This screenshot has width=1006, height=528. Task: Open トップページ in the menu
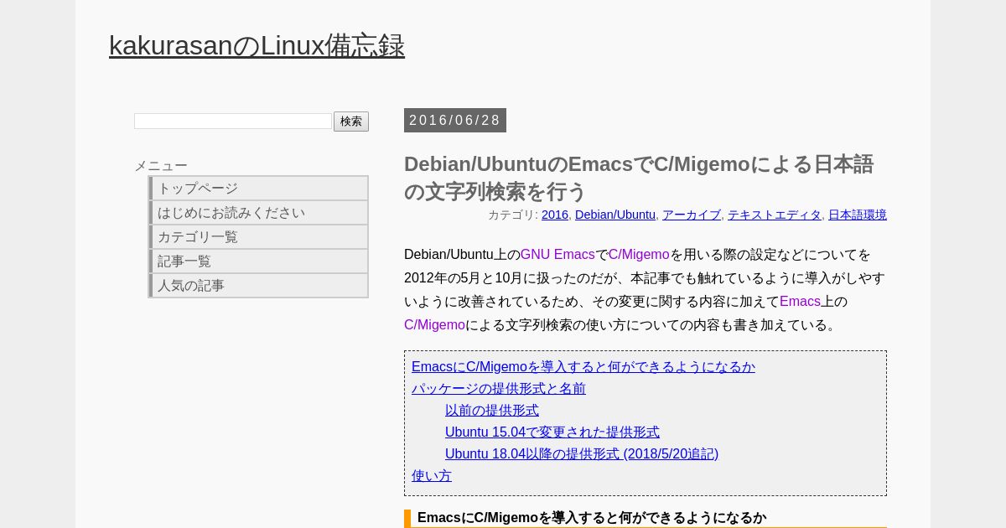pyautogui.click(x=259, y=189)
